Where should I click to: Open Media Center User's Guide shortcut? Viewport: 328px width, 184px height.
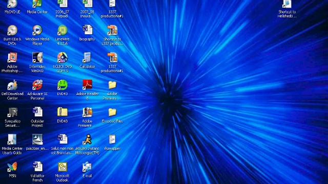(12, 140)
